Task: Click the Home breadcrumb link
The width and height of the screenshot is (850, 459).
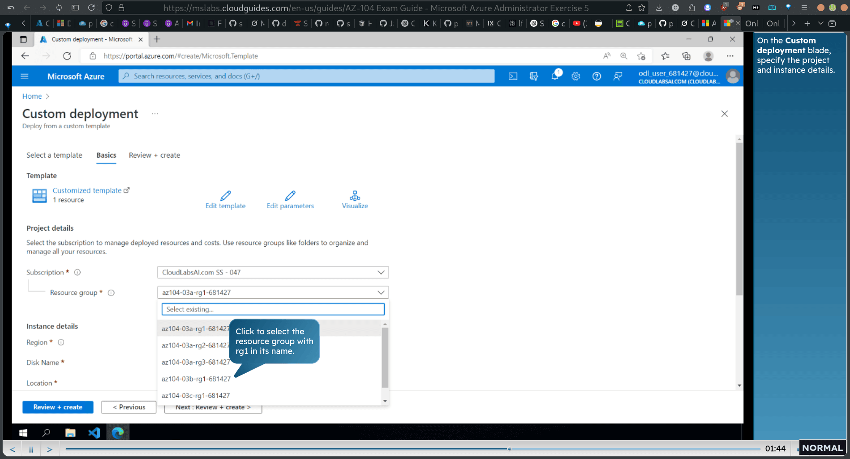Action: point(32,96)
